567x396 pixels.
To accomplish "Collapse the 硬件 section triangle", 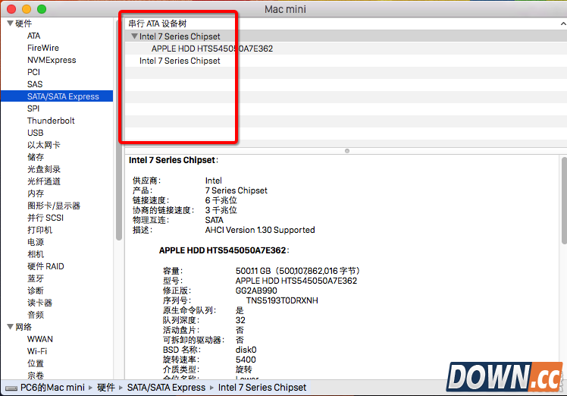I will 11,24.
